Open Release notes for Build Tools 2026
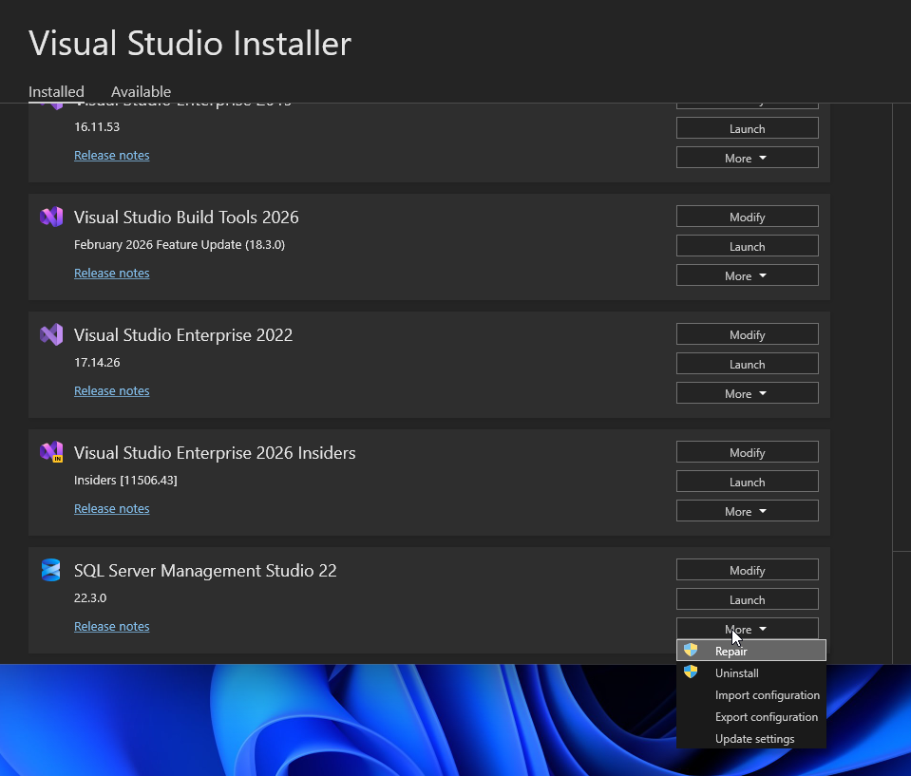 (111, 273)
